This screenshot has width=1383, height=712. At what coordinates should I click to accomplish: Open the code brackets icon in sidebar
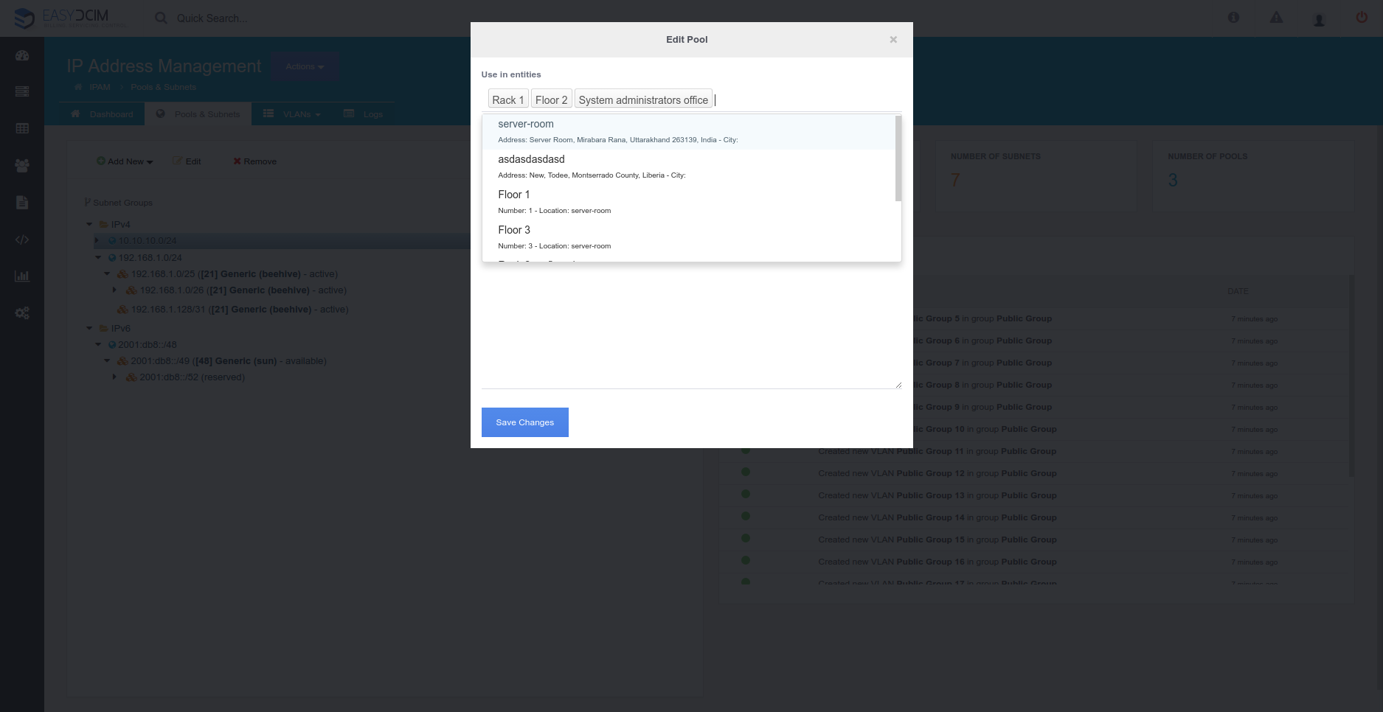(x=22, y=240)
